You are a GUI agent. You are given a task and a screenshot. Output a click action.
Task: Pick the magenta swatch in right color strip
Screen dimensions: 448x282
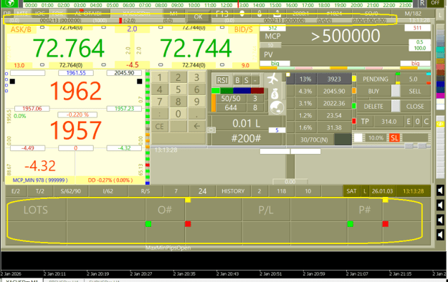(440, 96)
